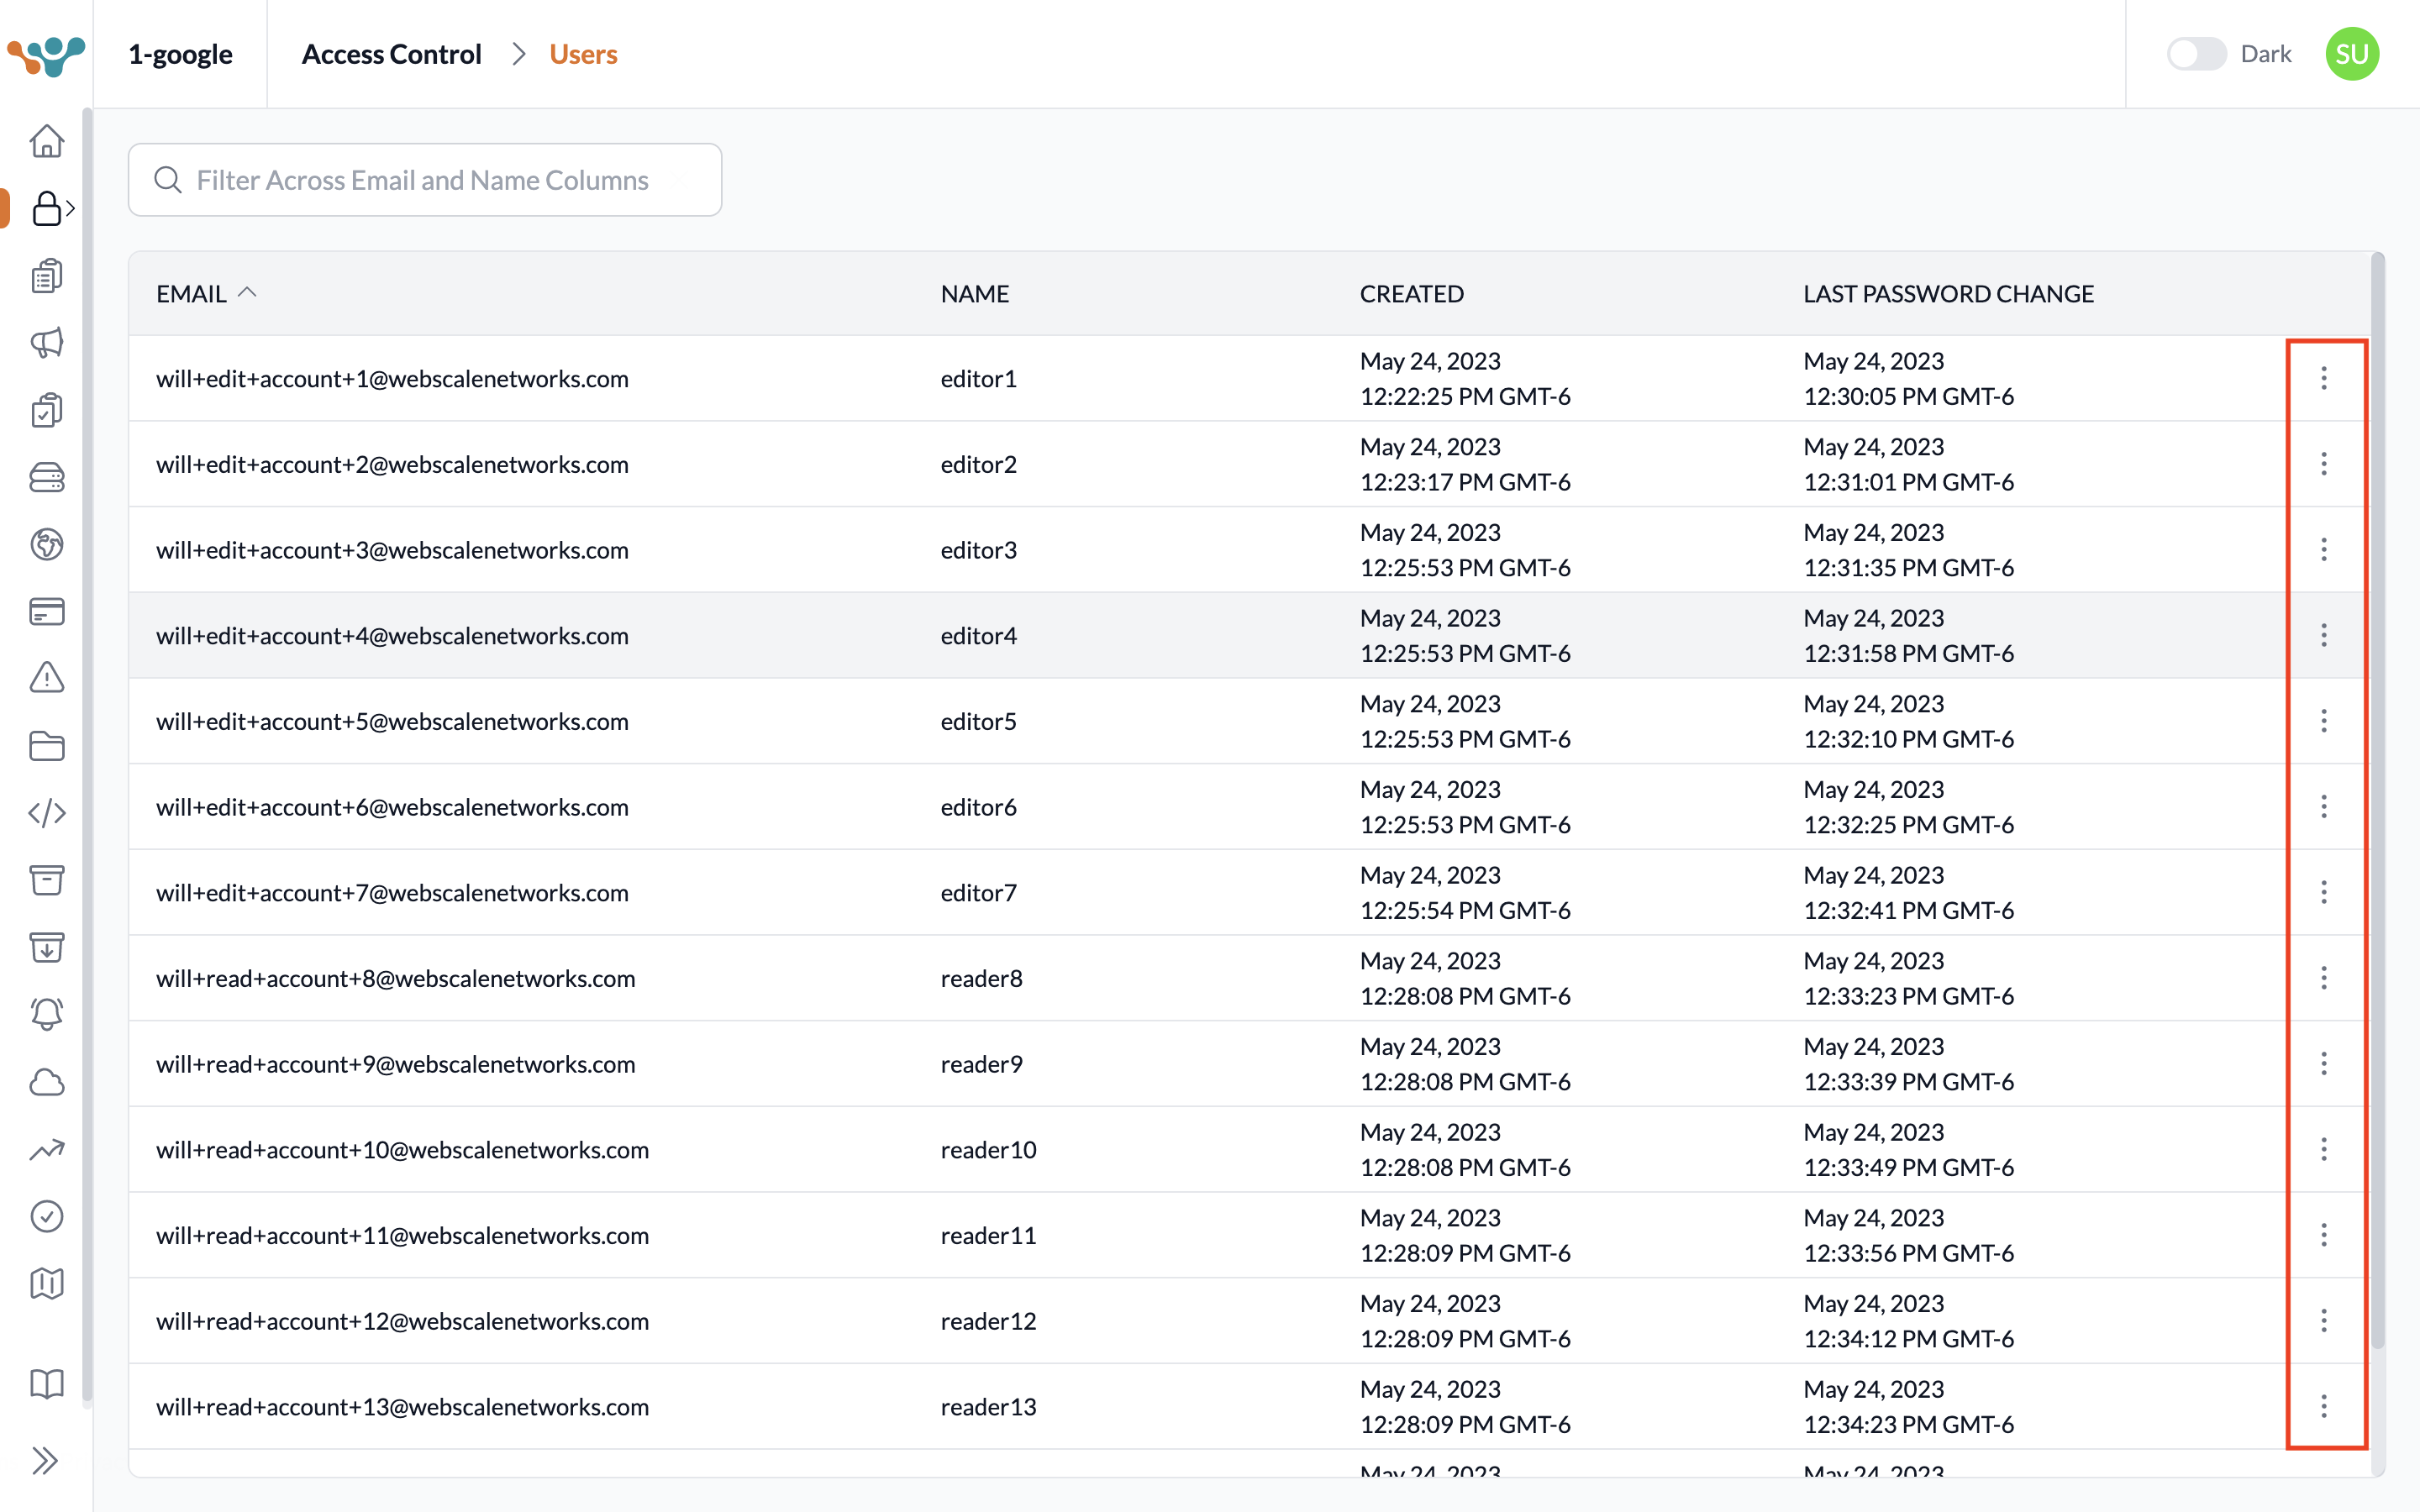The width and height of the screenshot is (2420, 1512).
Task: Click the SU user avatar
Action: 2352,54
